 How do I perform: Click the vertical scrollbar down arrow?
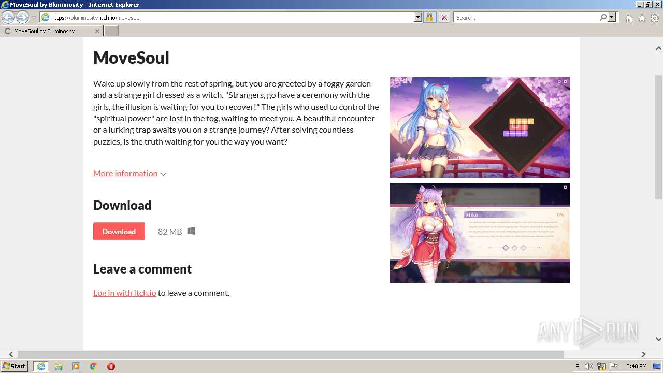658,339
